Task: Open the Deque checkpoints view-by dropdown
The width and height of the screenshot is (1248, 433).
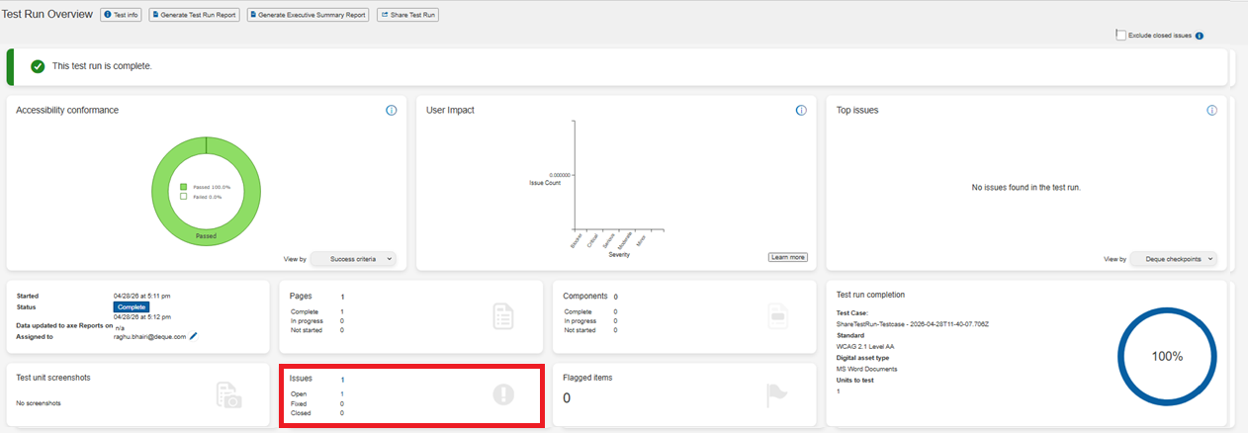Action: [x=1173, y=259]
